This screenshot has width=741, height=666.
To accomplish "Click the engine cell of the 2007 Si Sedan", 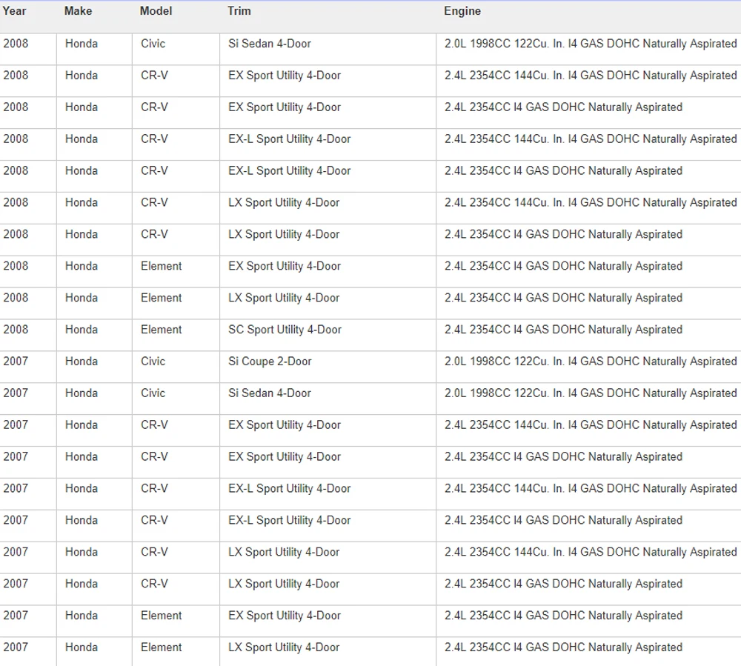I will pos(591,393).
